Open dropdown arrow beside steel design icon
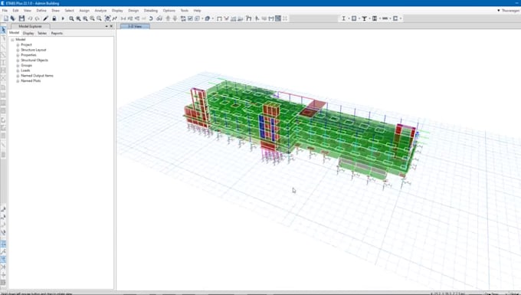Image resolution: width=521 pixels, height=295 pixels. [349, 18]
